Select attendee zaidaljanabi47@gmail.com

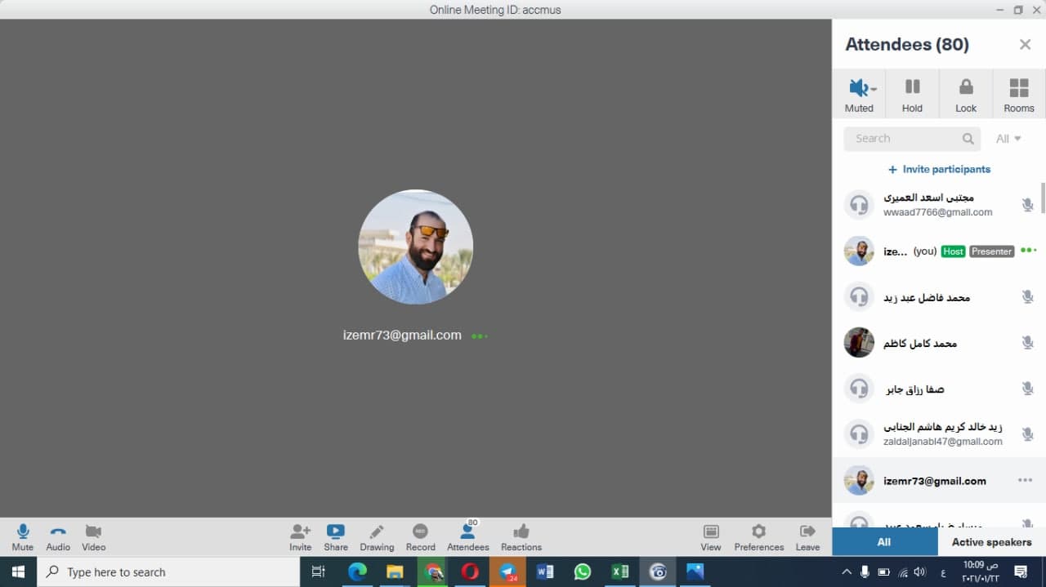point(938,434)
